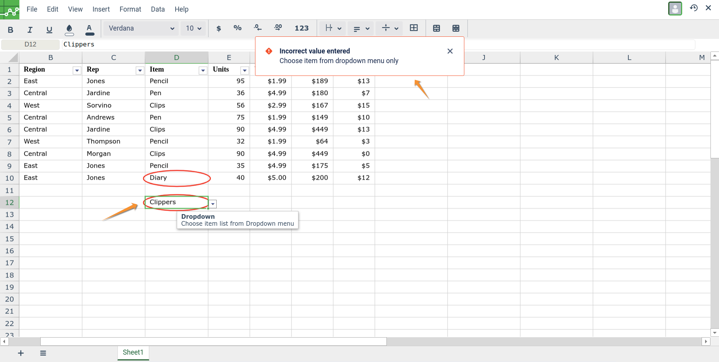719x362 pixels.
Task: Select the cell with $167
Action: (x=312, y=105)
